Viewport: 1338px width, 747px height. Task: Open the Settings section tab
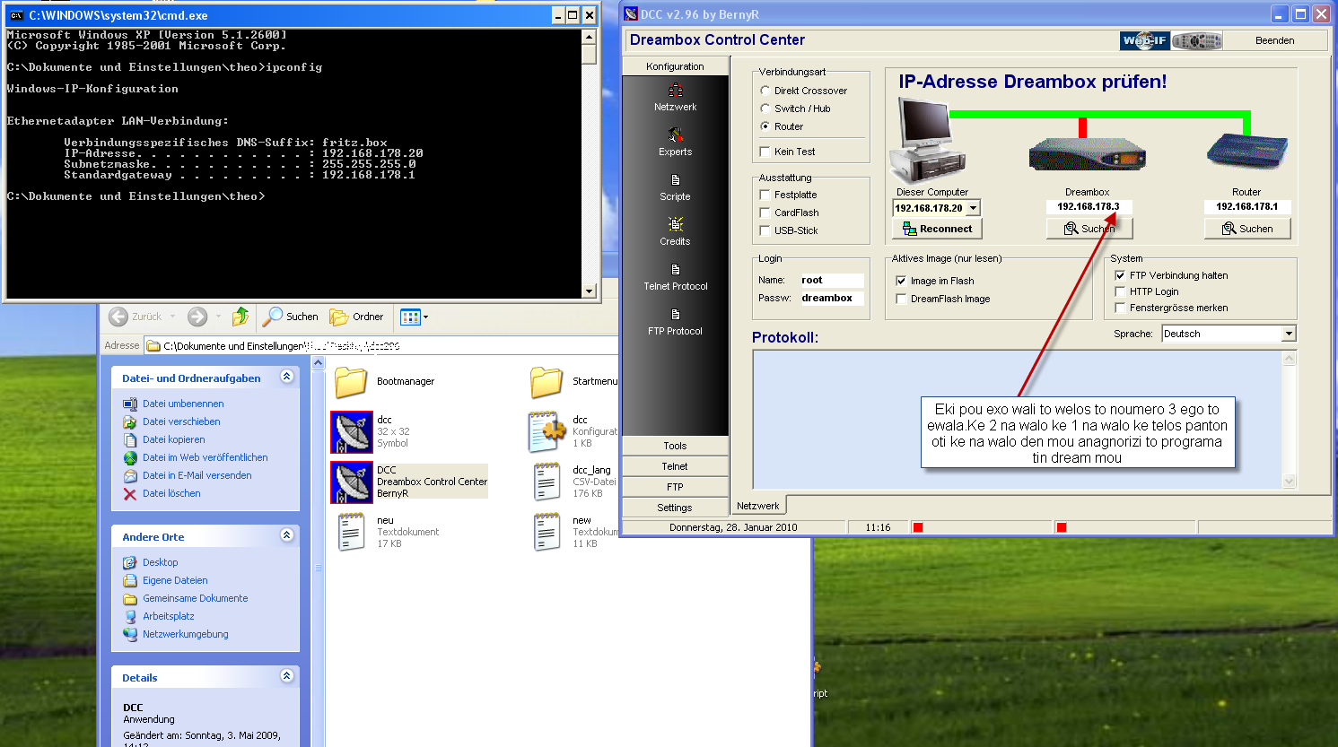(x=675, y=508)
